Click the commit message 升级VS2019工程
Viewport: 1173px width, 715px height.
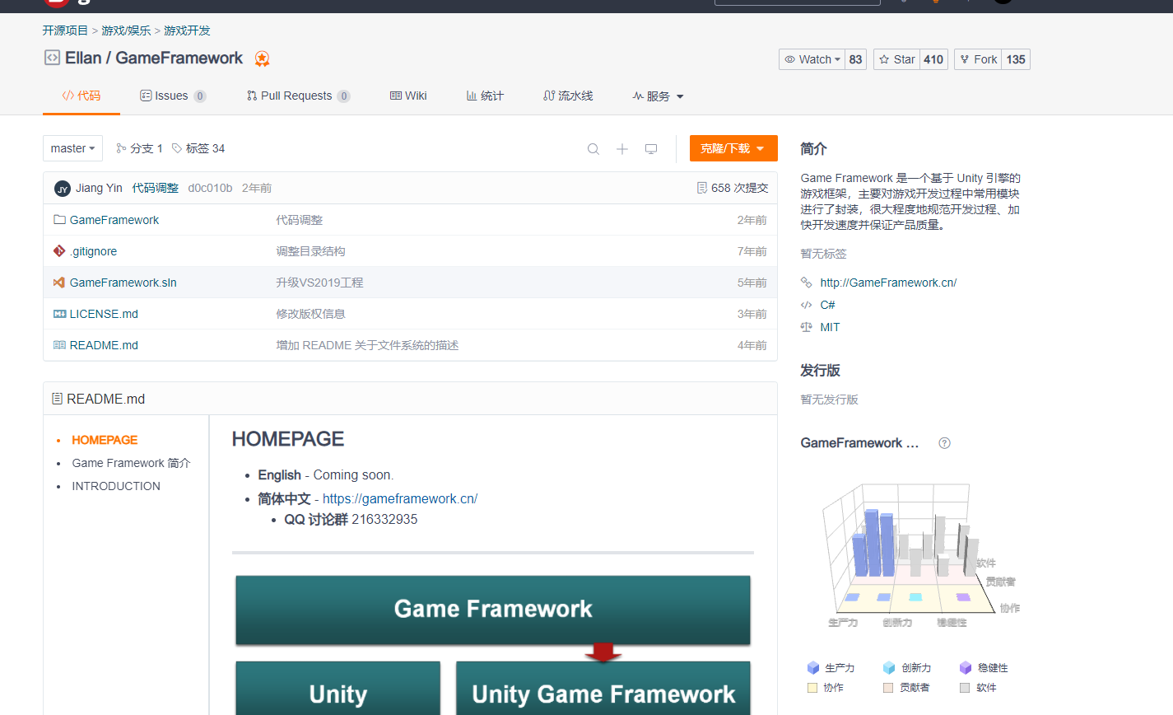point(319,283)
